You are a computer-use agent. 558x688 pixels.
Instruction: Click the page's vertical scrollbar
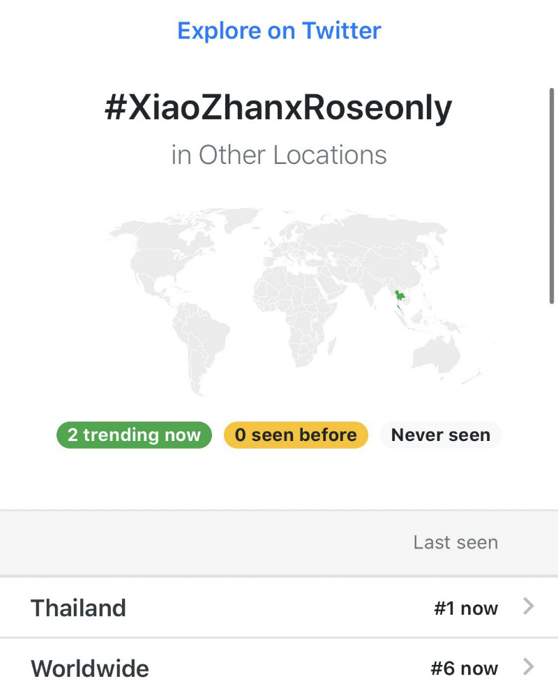coord(551,195)
